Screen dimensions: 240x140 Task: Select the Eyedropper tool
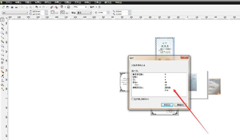point(2,76)
